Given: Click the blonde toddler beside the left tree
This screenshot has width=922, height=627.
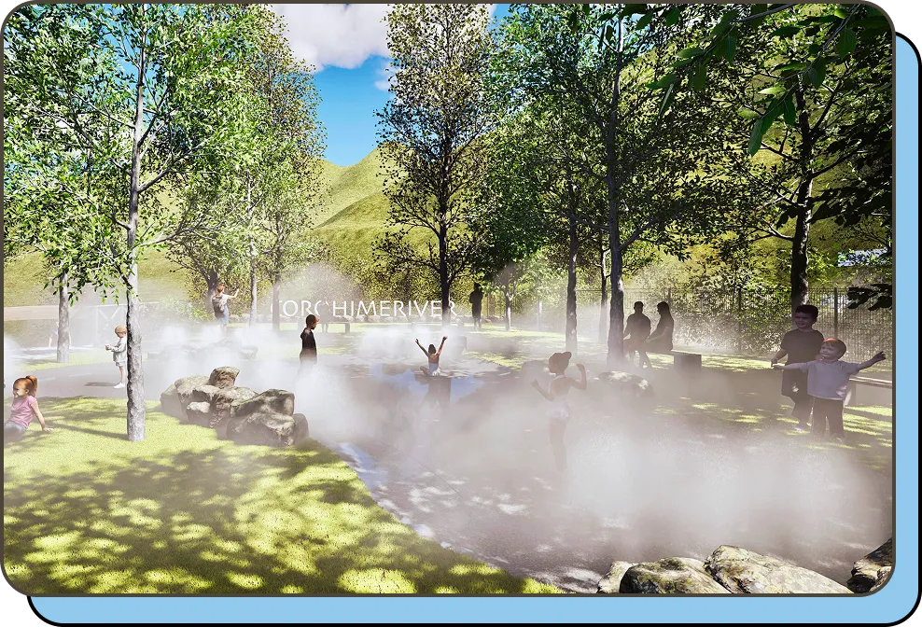Looking at the screenshot, I should pyautogui.click(x=118, y=355).
